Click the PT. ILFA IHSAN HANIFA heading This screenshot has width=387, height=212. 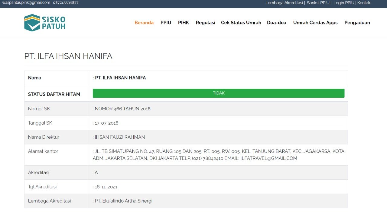point(68,56)
